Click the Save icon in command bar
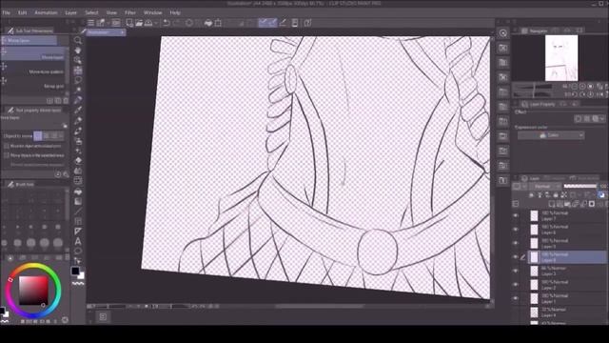Image resolution: width=609 pixels, height=343 pixels. [x=148, y=23]
